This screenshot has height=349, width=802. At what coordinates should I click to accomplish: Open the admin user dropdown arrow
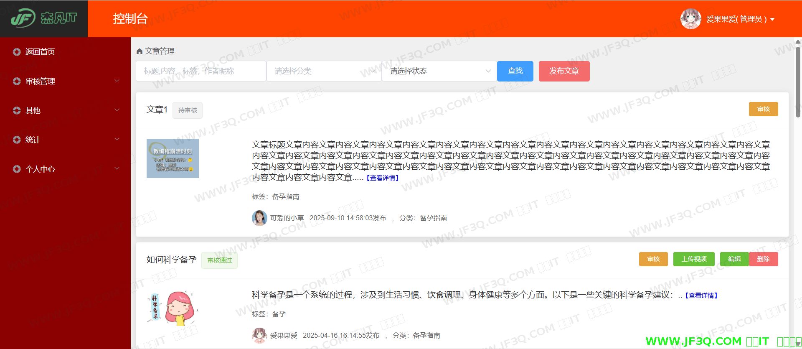pyautogui.click(x=772, y=19)
